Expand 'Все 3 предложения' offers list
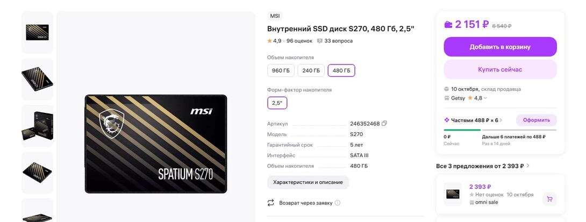The image size is (586, 222). point(528,166)
